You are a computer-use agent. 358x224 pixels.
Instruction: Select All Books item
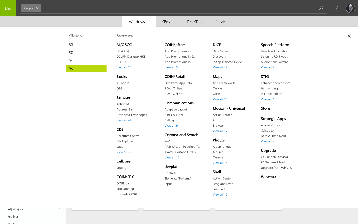123,83
